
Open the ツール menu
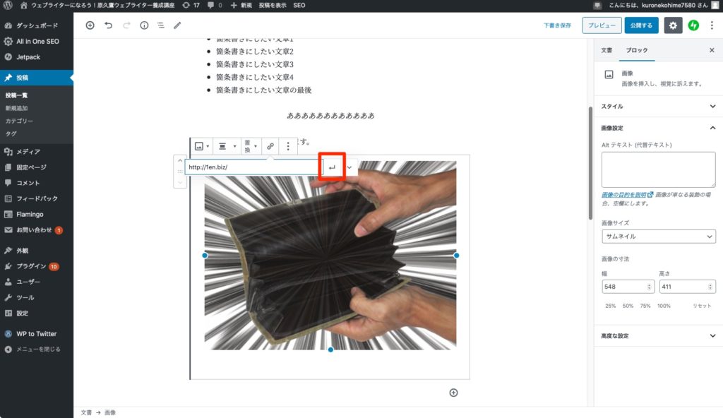pyautogui.click(x=37, y=297)
